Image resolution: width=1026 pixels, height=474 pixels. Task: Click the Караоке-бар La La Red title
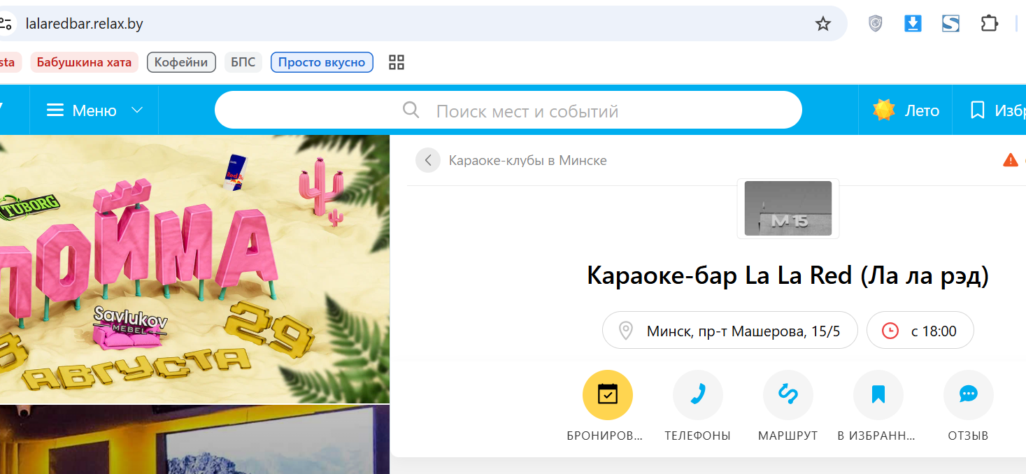pyautogui.click(x=788, y=275)
